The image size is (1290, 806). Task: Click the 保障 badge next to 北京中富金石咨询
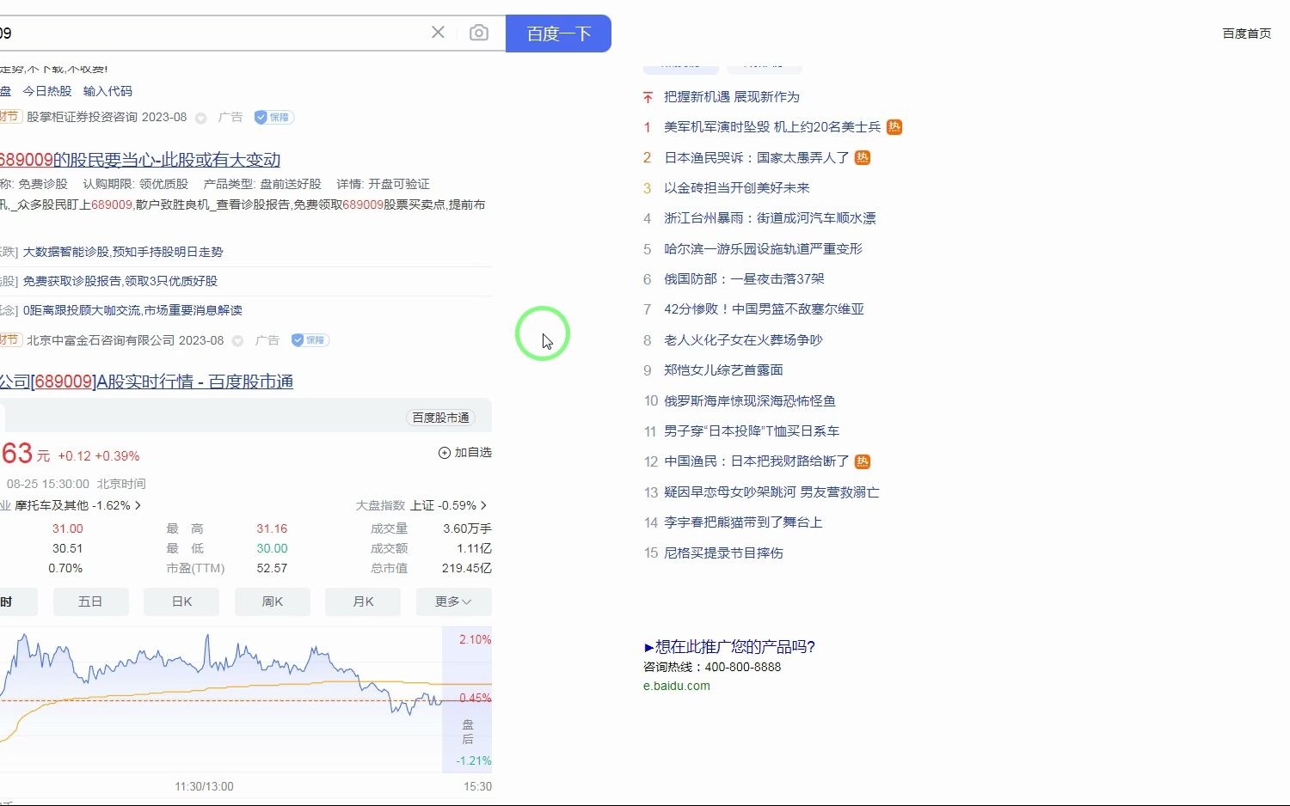(x=310, y=340)
